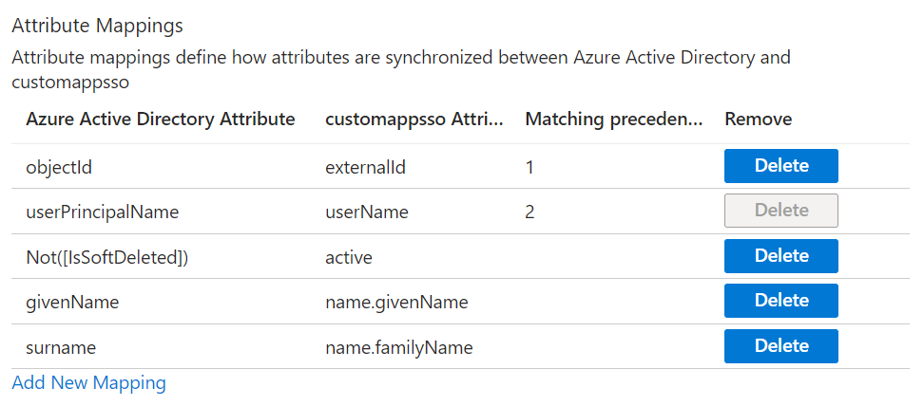Click the Add New Mapping link

89,383
